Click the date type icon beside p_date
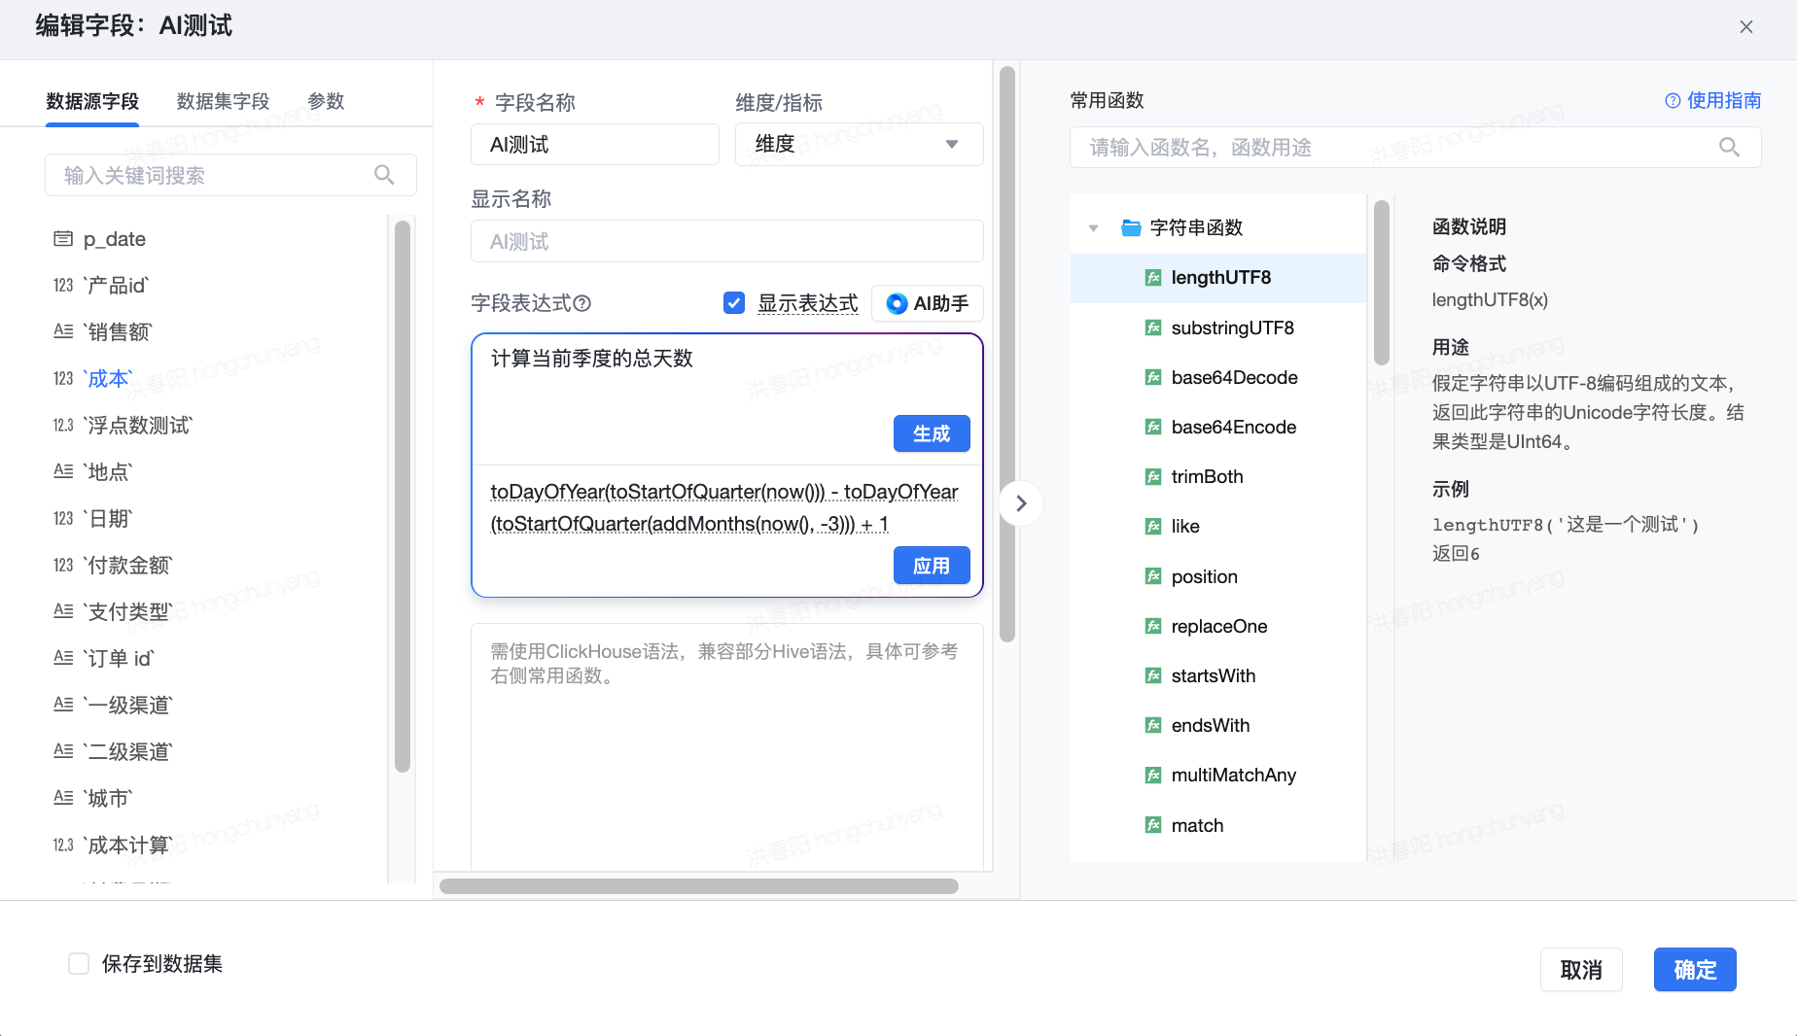Image resolution: width=1797 pixels, height=1036 pixels. [x=63, y=239]
